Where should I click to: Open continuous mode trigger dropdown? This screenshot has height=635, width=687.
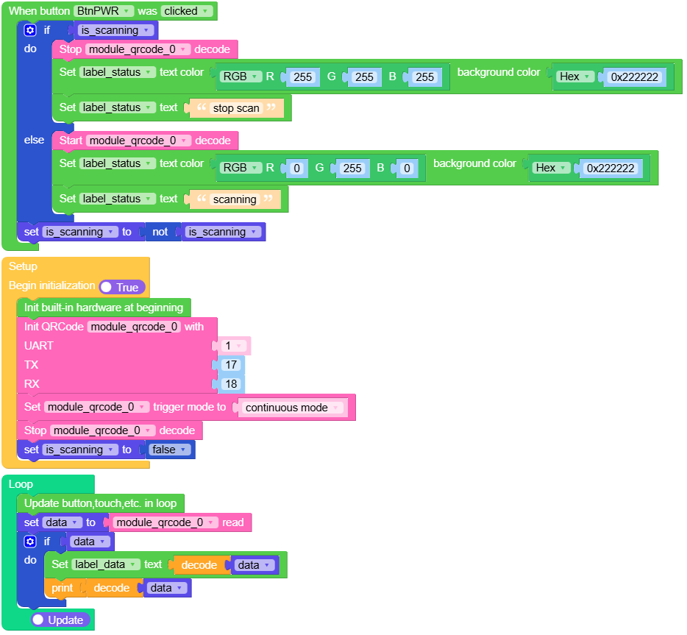293,408
